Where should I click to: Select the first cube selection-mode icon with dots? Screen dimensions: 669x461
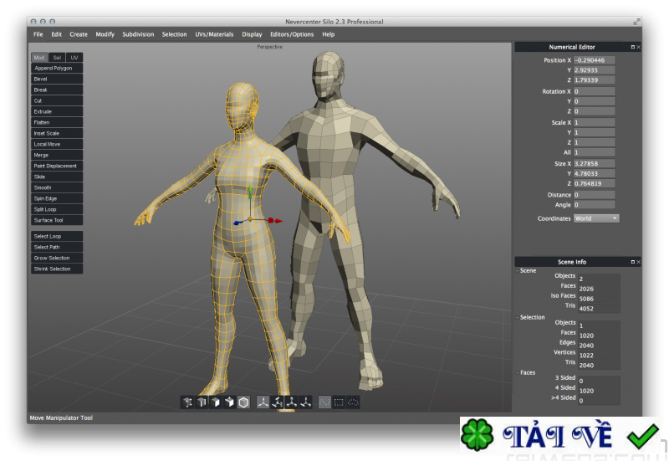[x=187, y=402]
